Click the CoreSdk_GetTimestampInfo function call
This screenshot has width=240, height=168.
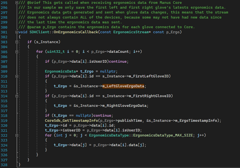tap(71, 121)
